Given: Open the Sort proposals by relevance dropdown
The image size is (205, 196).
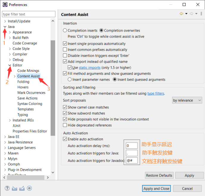Looking at the screenshot, I should [x=187, y=100].
